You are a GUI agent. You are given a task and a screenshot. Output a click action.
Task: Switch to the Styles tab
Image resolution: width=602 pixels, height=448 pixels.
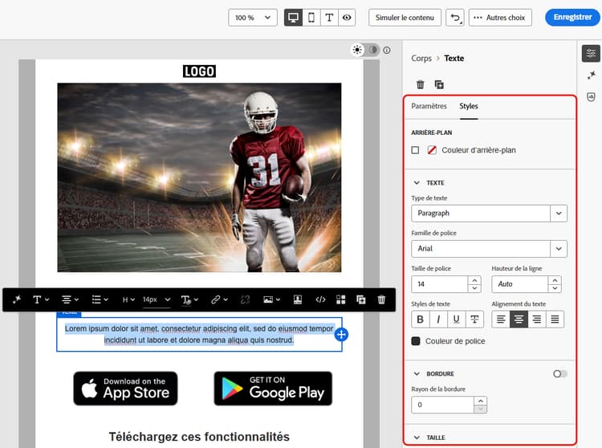tap(469, 106)
